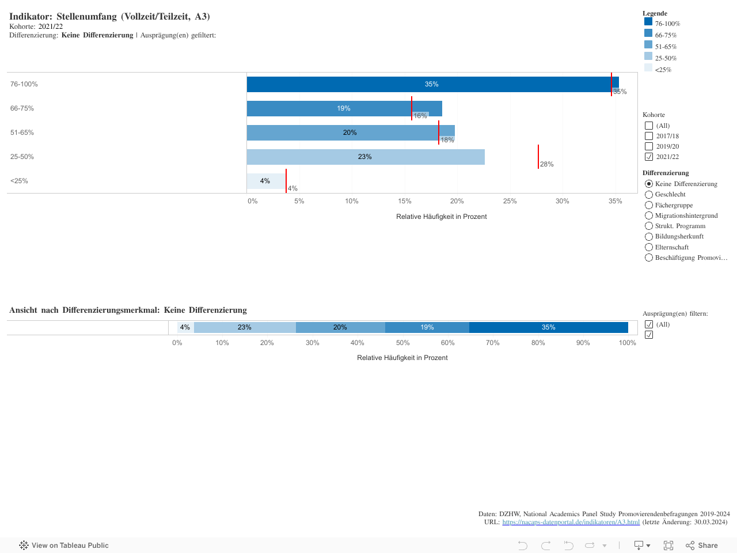This screenshot has width=737, height=553.
Task: Click the 76-100% legend color swatch
Action: coord(648,22)
